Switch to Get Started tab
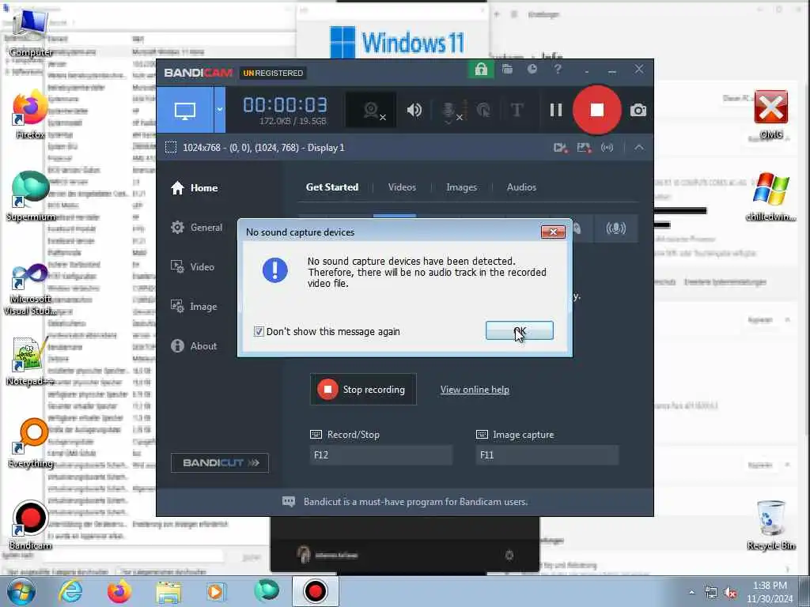This screenshot has height=607, width=810. click(x=332, y=187)
